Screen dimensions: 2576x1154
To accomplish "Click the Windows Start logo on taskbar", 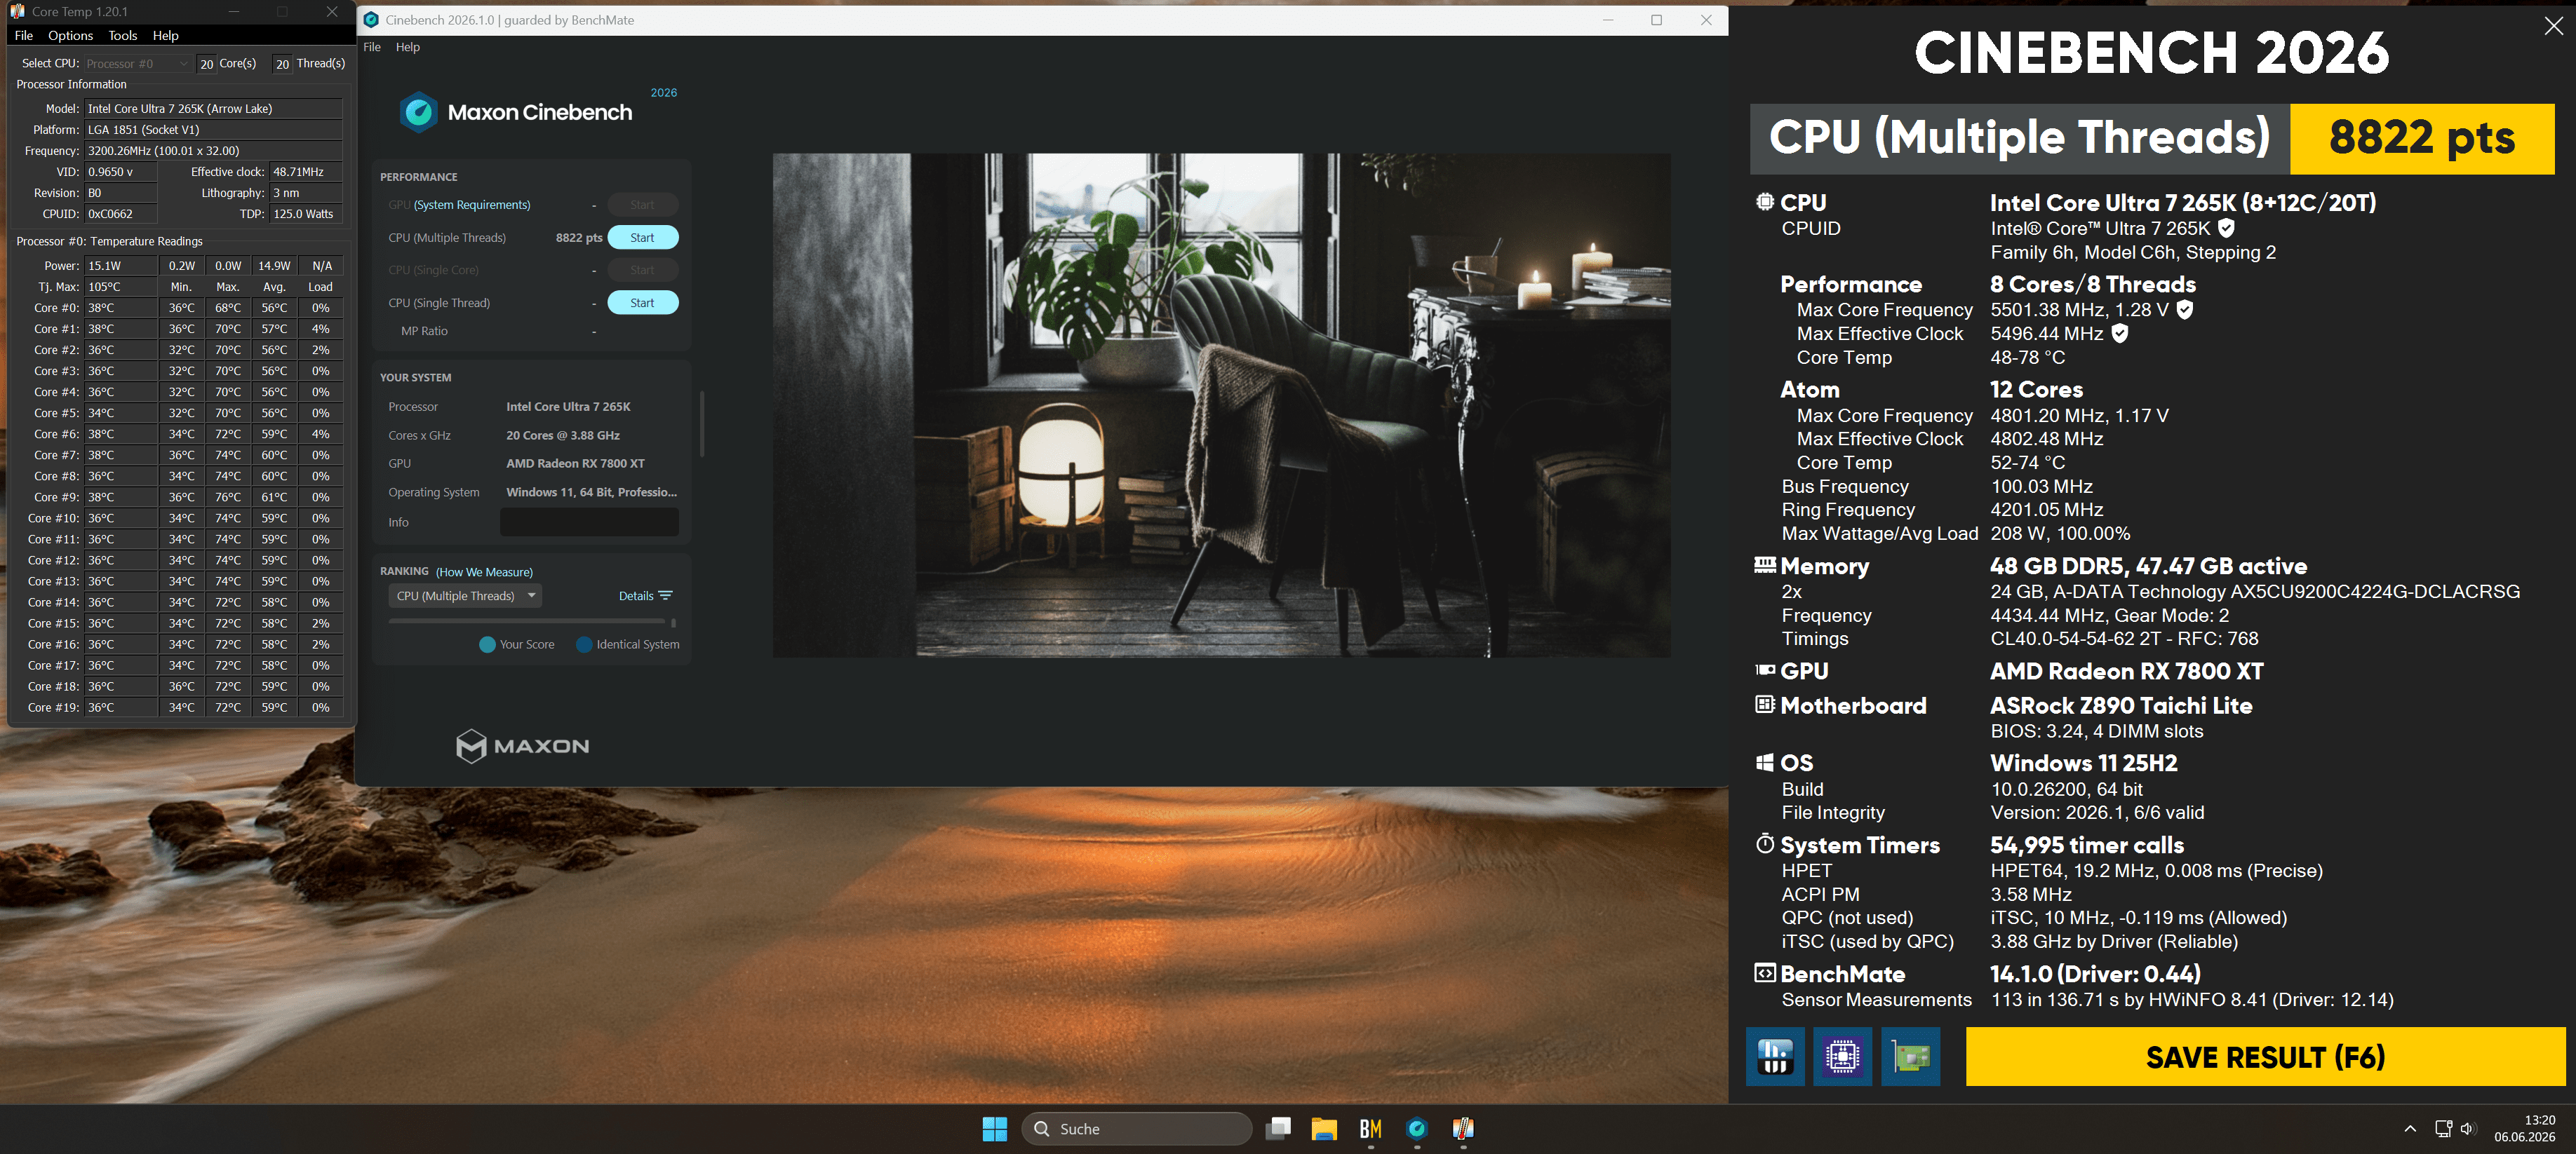I will pos(995,1129).
